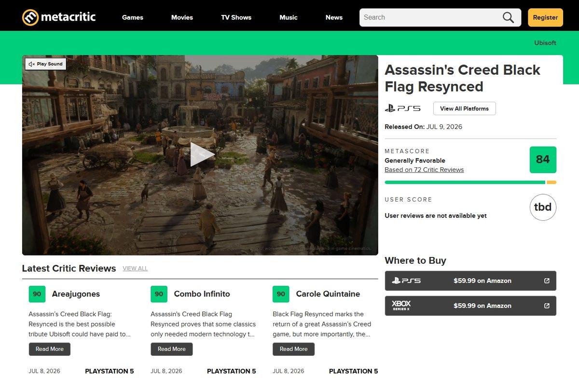Read More of Areajugones review
This screenshot has height=378, width=579.
[x=50, y=349]
